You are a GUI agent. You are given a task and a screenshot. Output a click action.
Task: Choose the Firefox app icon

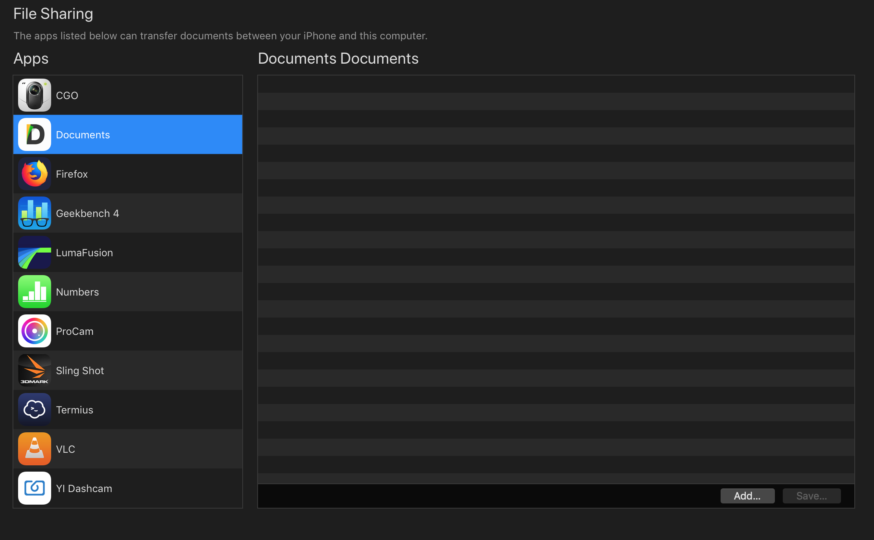(35, 174)
